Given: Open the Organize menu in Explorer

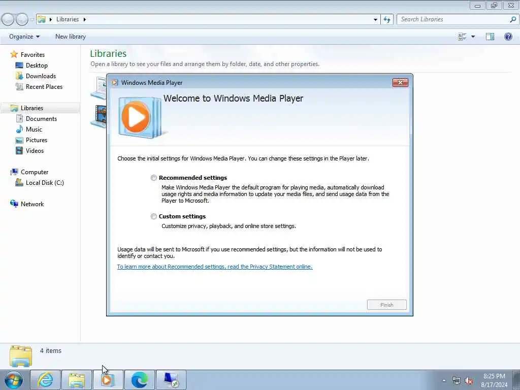Looking at the screenshot, I should coord(24,37).
